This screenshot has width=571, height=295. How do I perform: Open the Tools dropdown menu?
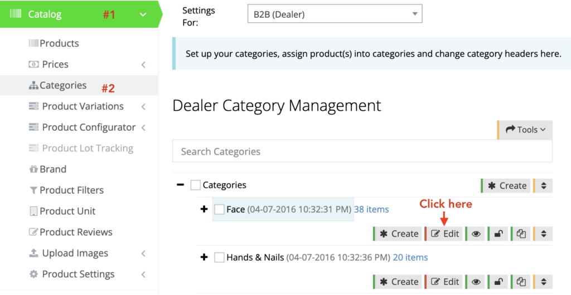(x=525, y=130)
